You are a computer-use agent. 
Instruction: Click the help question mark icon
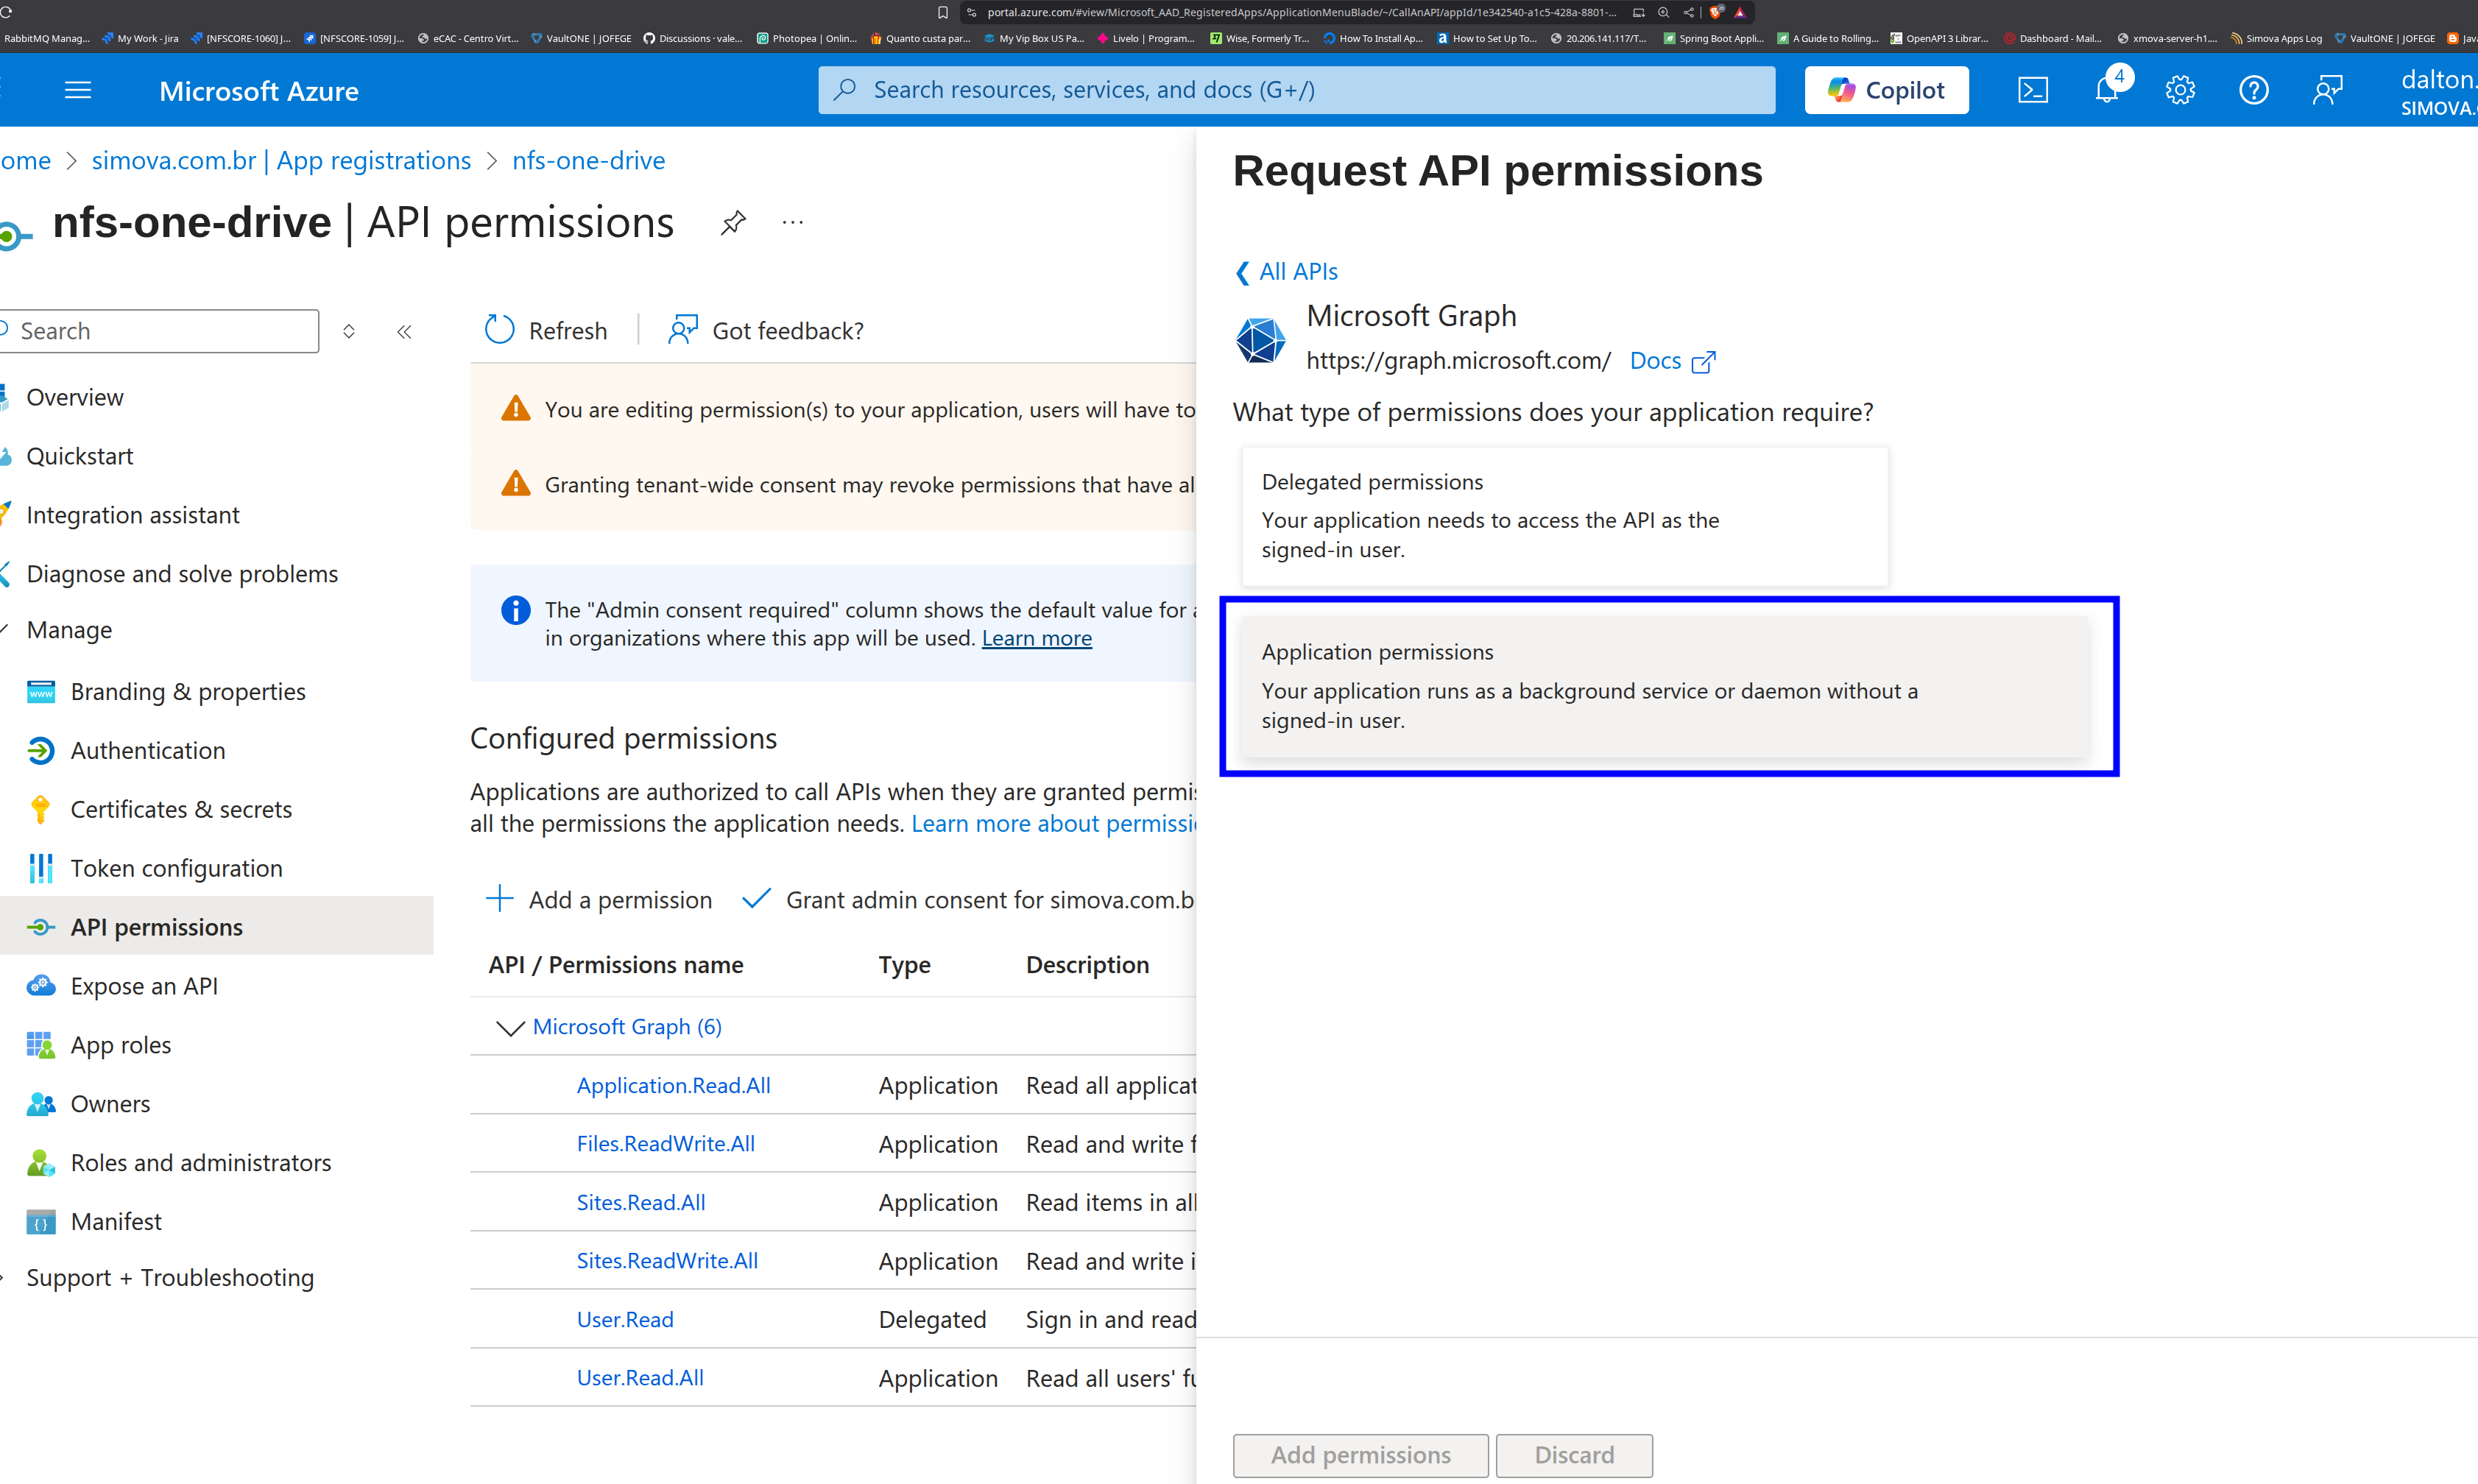[2253, 90]
